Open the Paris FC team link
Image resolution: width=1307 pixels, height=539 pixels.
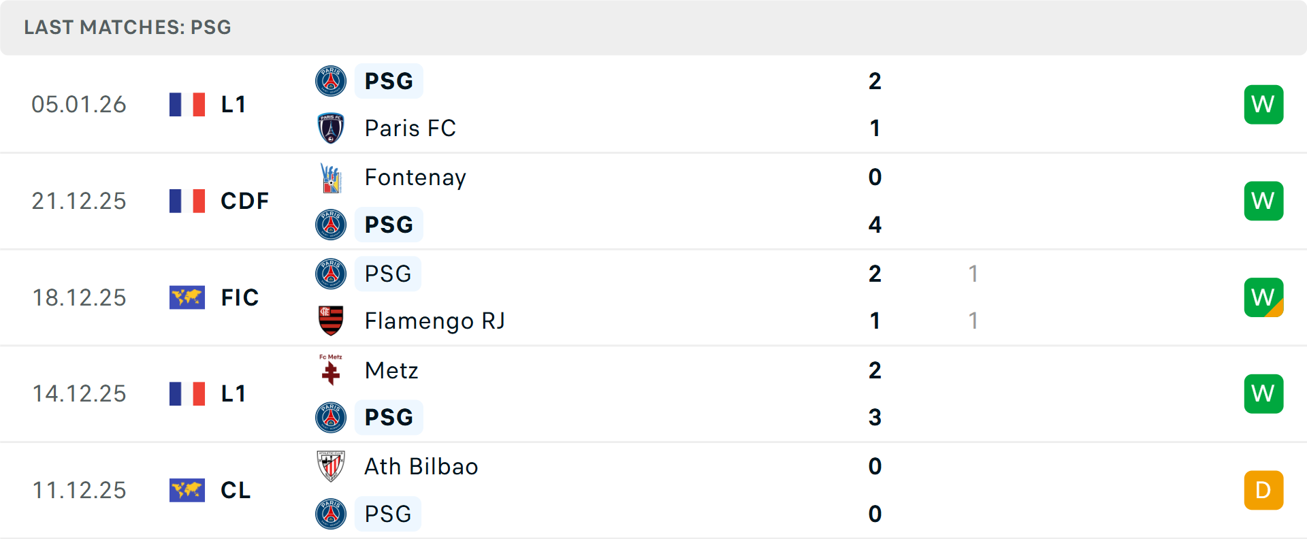(x=410, y=128)
